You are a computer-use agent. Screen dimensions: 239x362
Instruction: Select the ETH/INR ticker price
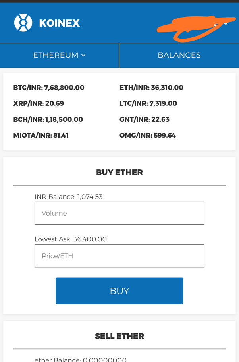point(151,88)
